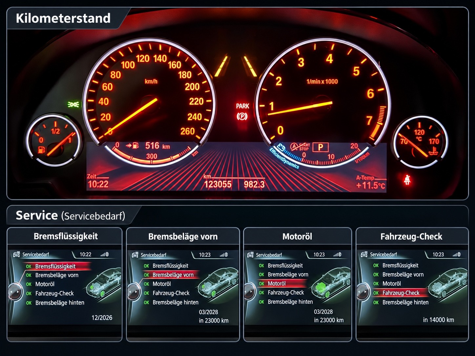The image size is (475, 356).
Task: Click the 516 km range value
Action: click(157, 146)
